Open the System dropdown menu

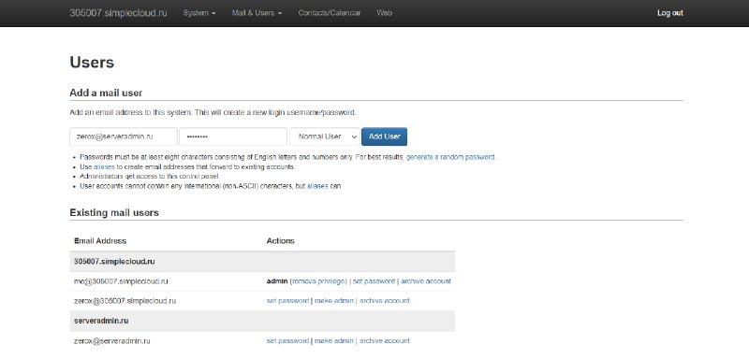(199, 13)
